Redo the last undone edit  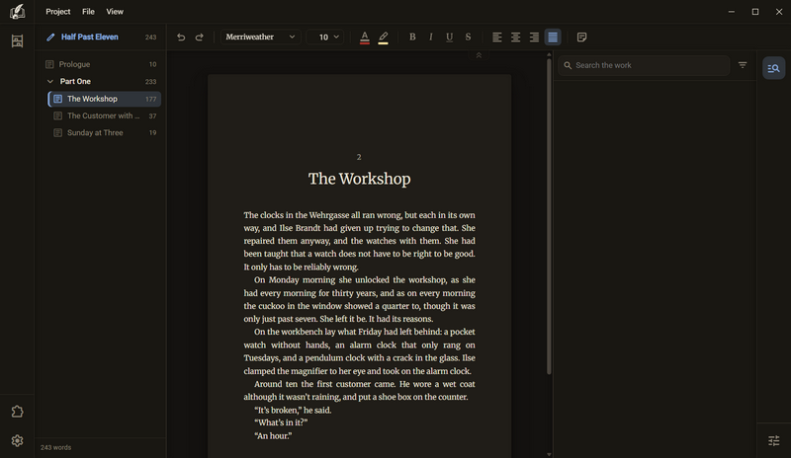[200, 37]
